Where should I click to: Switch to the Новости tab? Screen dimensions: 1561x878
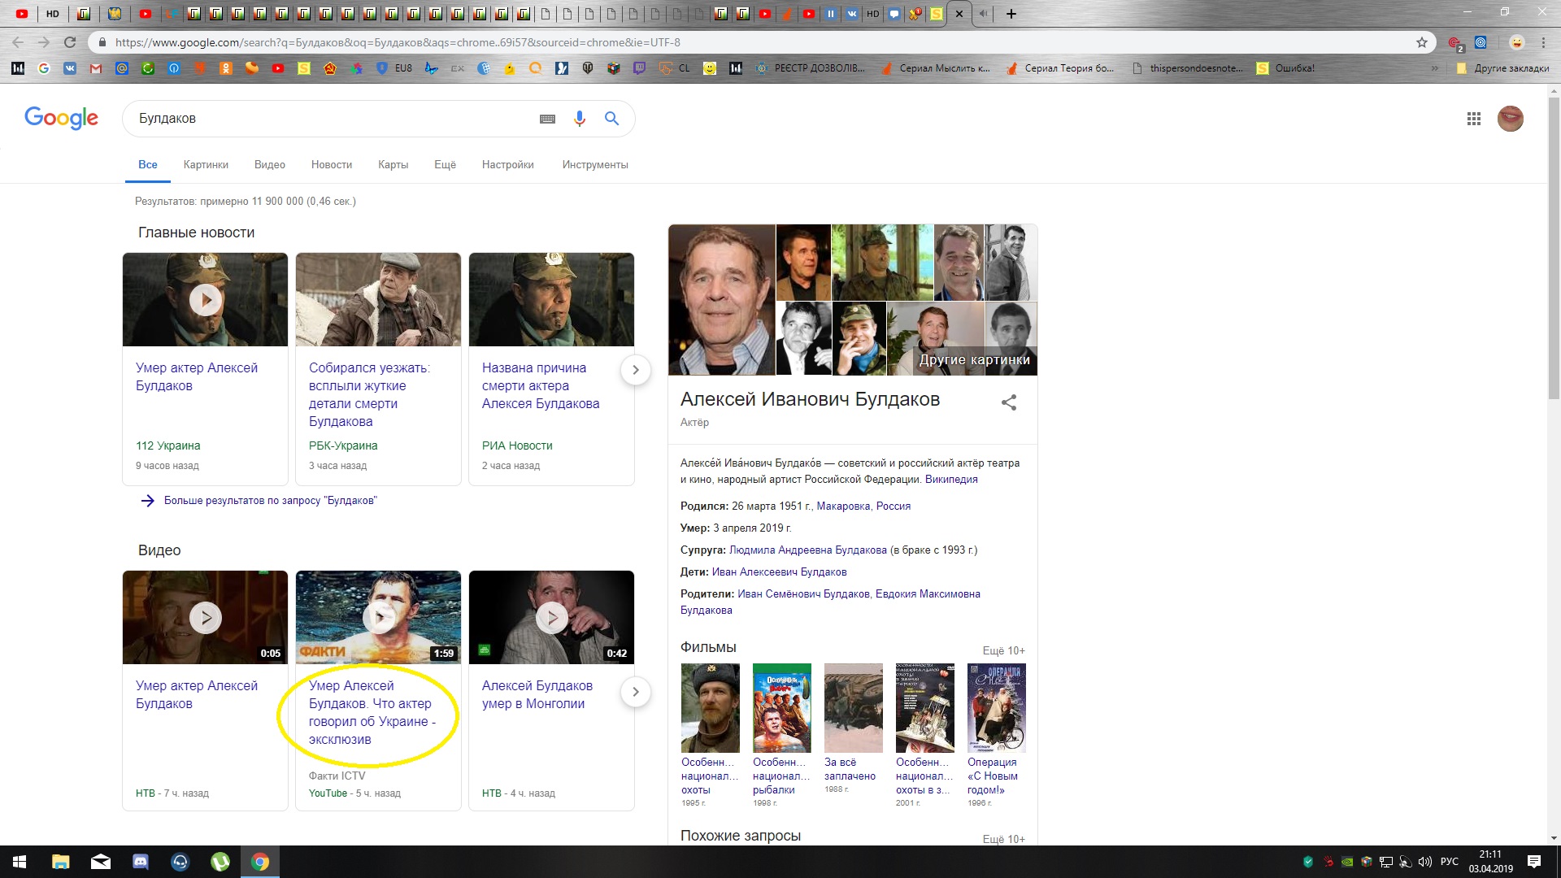(331, 165)
